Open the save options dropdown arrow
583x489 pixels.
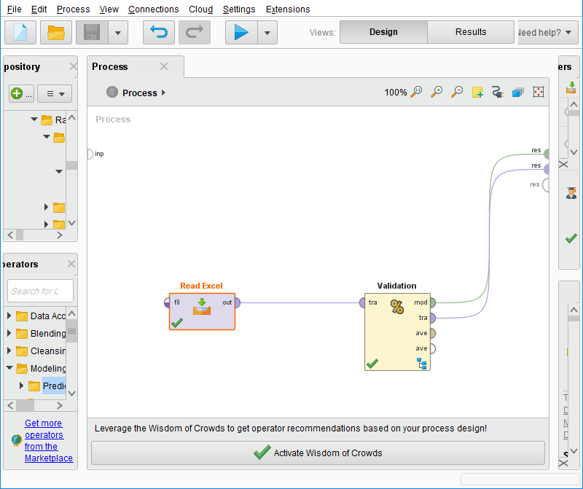pyautogui.click(x=118, y=33)
